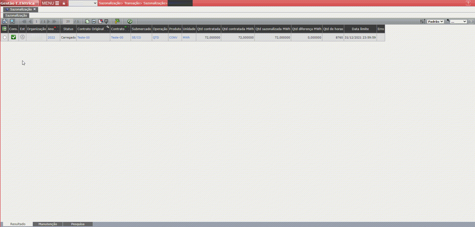Click the SE/CO submercado link
Screen dimensions: 475x227
pos(136,37)
